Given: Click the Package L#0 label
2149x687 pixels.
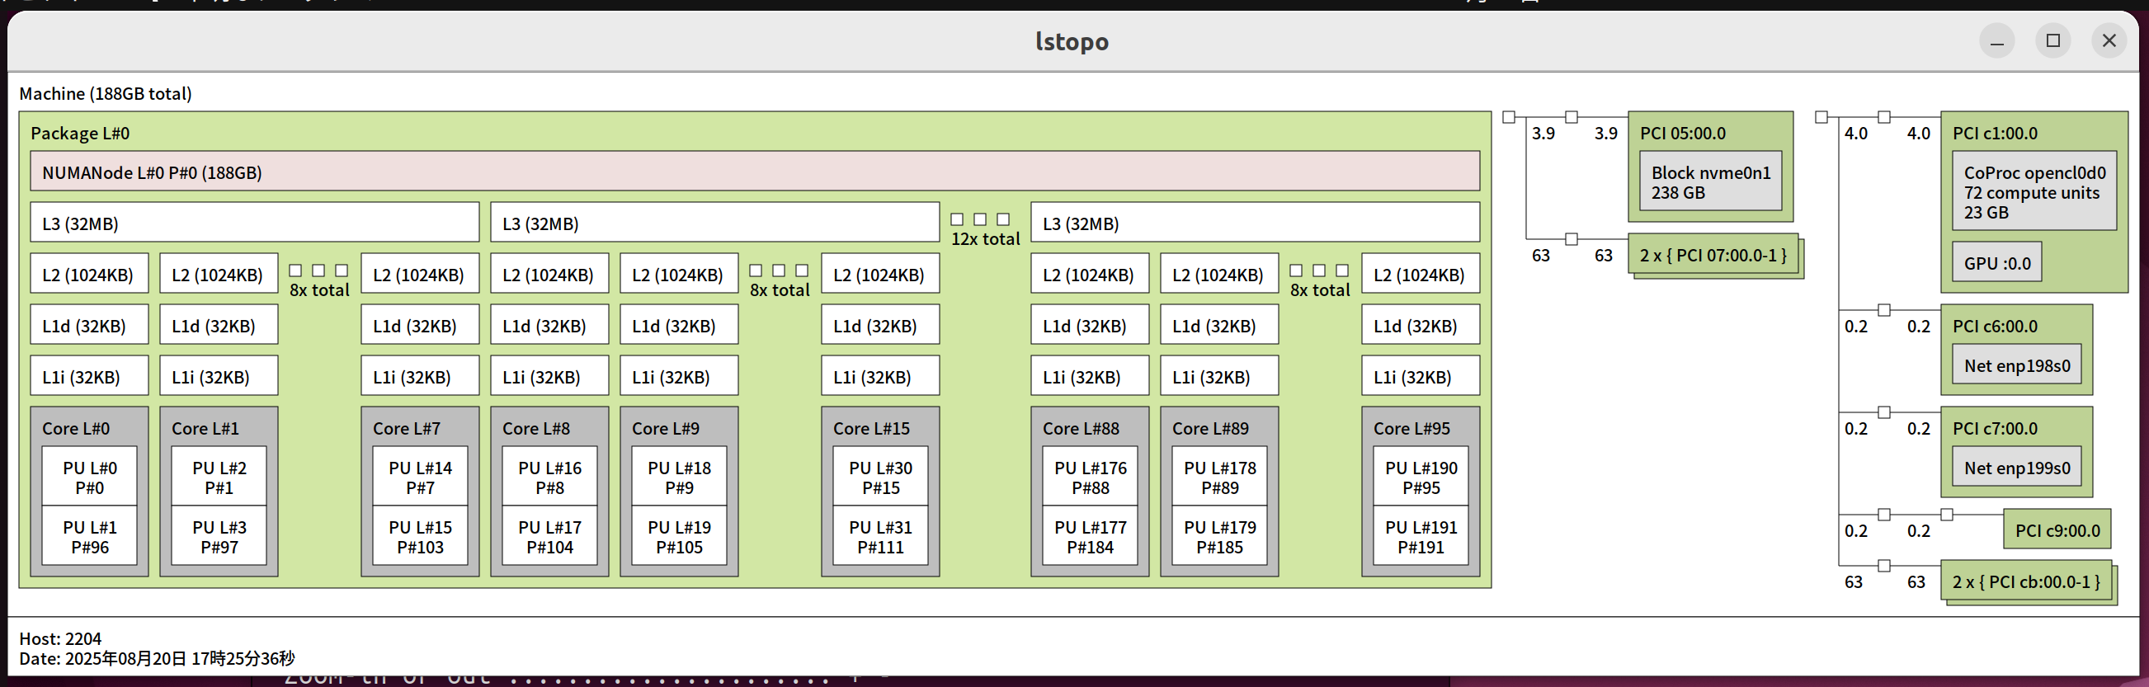Looking at the screenshot, I should (x=80, y=134).
